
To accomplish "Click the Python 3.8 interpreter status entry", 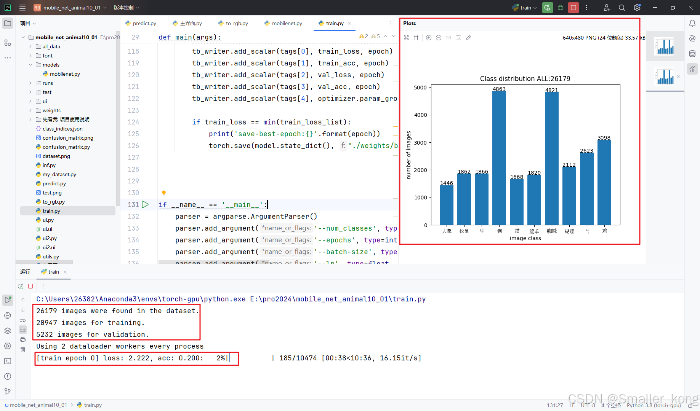I will 654,405.
